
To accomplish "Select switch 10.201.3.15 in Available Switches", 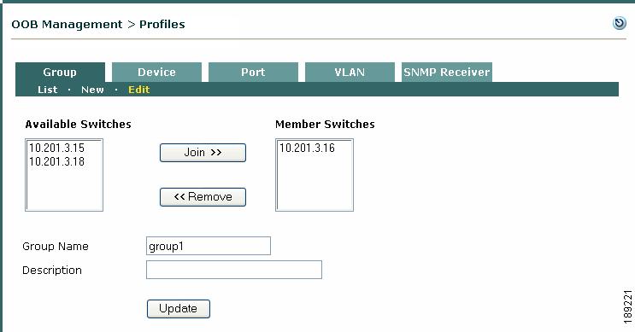I will [56, 148].
